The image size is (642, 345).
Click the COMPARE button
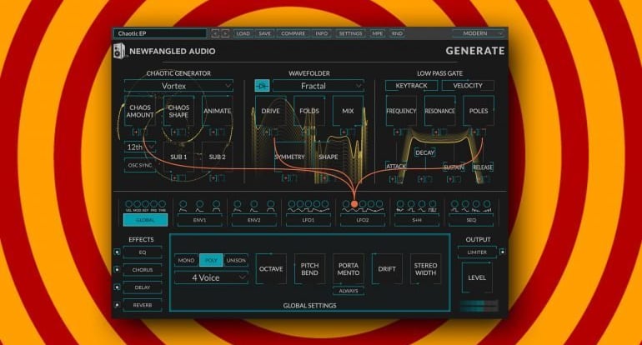[x=293, y=33]
